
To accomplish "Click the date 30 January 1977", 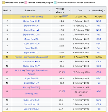I will [81, 87].
